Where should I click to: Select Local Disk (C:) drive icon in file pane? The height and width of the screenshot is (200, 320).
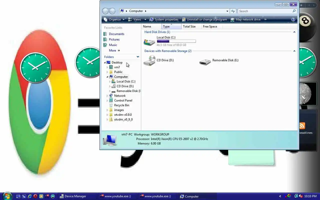click(149, 42)
